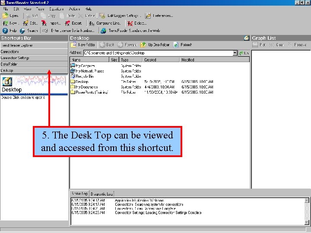
Task: Open the Compound Line tool
Action: [x=105, y=23]
